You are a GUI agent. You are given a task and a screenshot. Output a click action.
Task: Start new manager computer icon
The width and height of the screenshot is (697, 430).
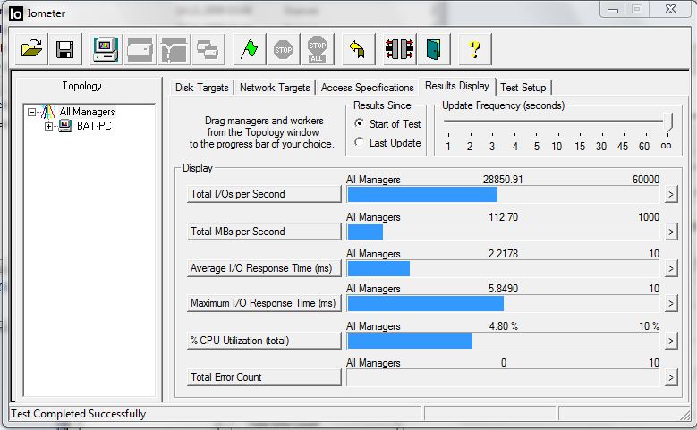point(106,49)
